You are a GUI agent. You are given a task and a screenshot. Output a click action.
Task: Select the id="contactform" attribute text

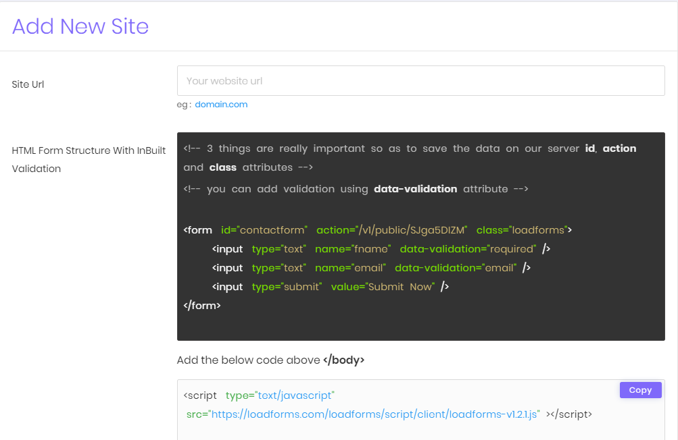264,229
